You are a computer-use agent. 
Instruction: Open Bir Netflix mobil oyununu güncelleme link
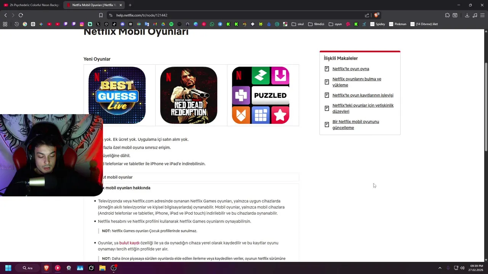(356, 125)
